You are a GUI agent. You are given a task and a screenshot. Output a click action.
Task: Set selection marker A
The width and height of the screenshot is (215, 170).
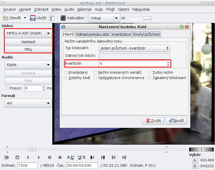(70, 157)
